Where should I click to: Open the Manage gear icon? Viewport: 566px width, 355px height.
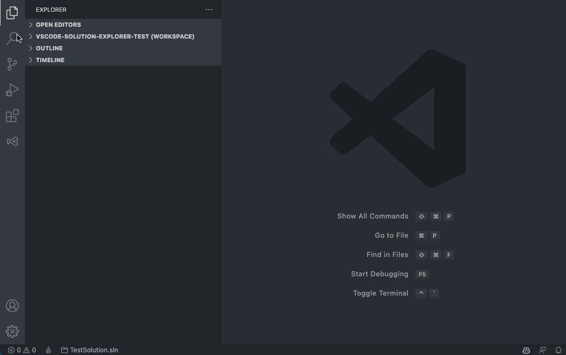[12, 331]
